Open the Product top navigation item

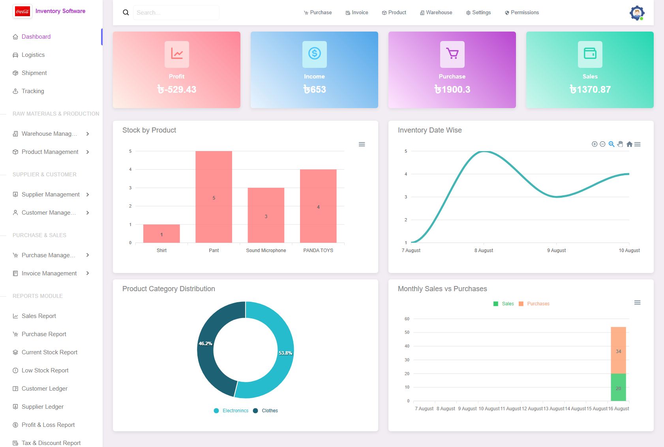coord(394,13)
